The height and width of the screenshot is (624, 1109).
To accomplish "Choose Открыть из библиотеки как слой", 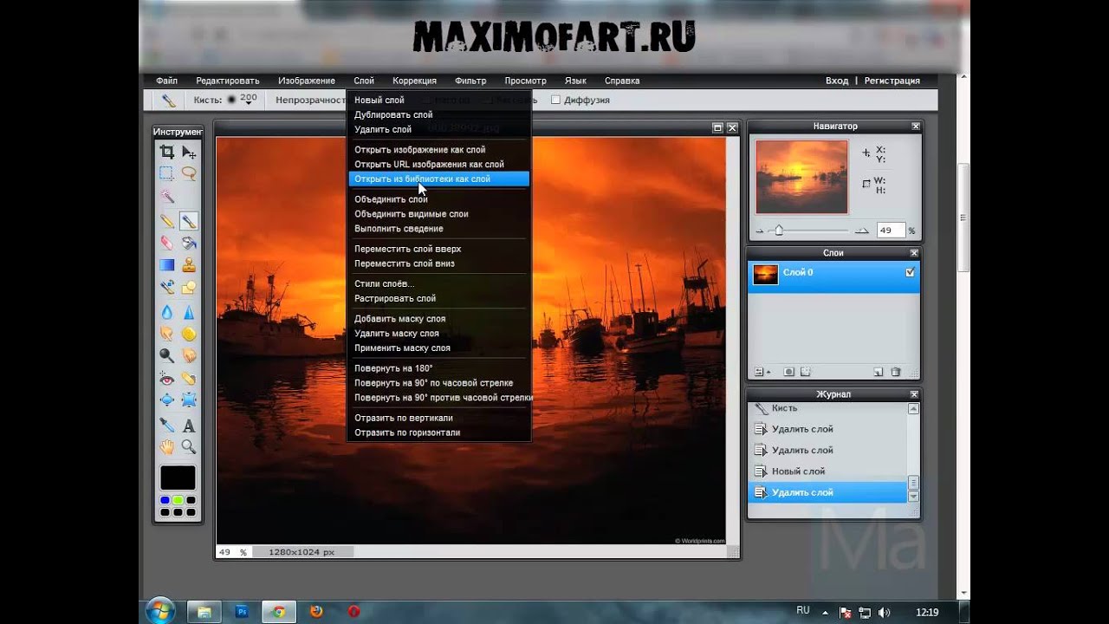I will 439,179.
